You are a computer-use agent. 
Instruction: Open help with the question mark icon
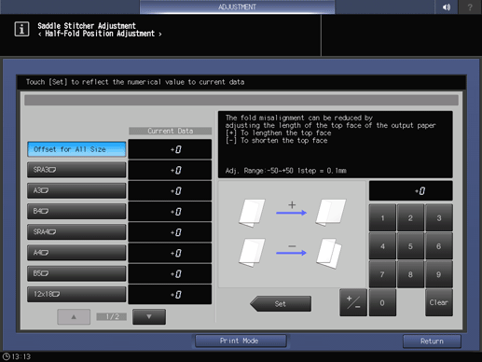click(470, 7)
